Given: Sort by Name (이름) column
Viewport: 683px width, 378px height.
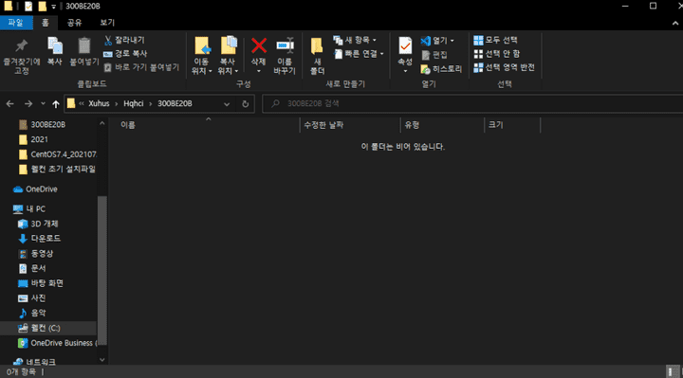Looking at the screenshot, I should click(128, 125).
